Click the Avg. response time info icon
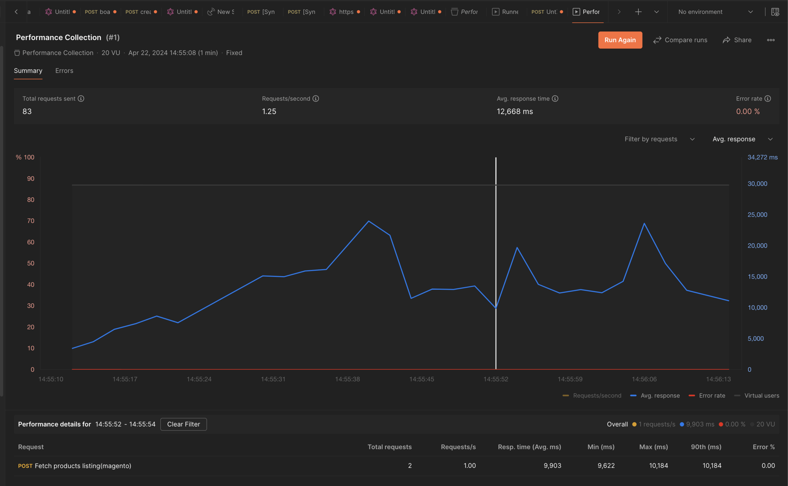The height and width of the screenshot is (486, 788). 555,99
